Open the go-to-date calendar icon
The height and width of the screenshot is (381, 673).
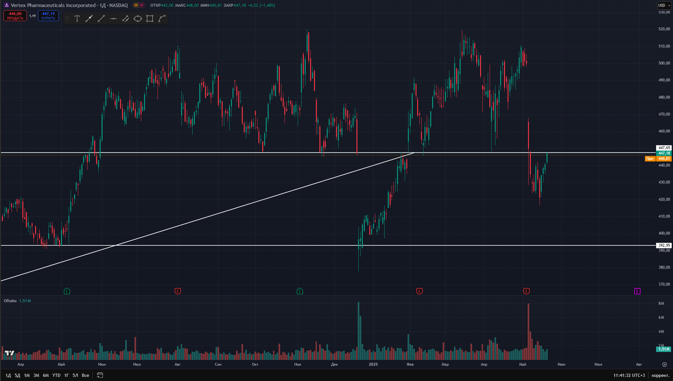click(100, 375)
